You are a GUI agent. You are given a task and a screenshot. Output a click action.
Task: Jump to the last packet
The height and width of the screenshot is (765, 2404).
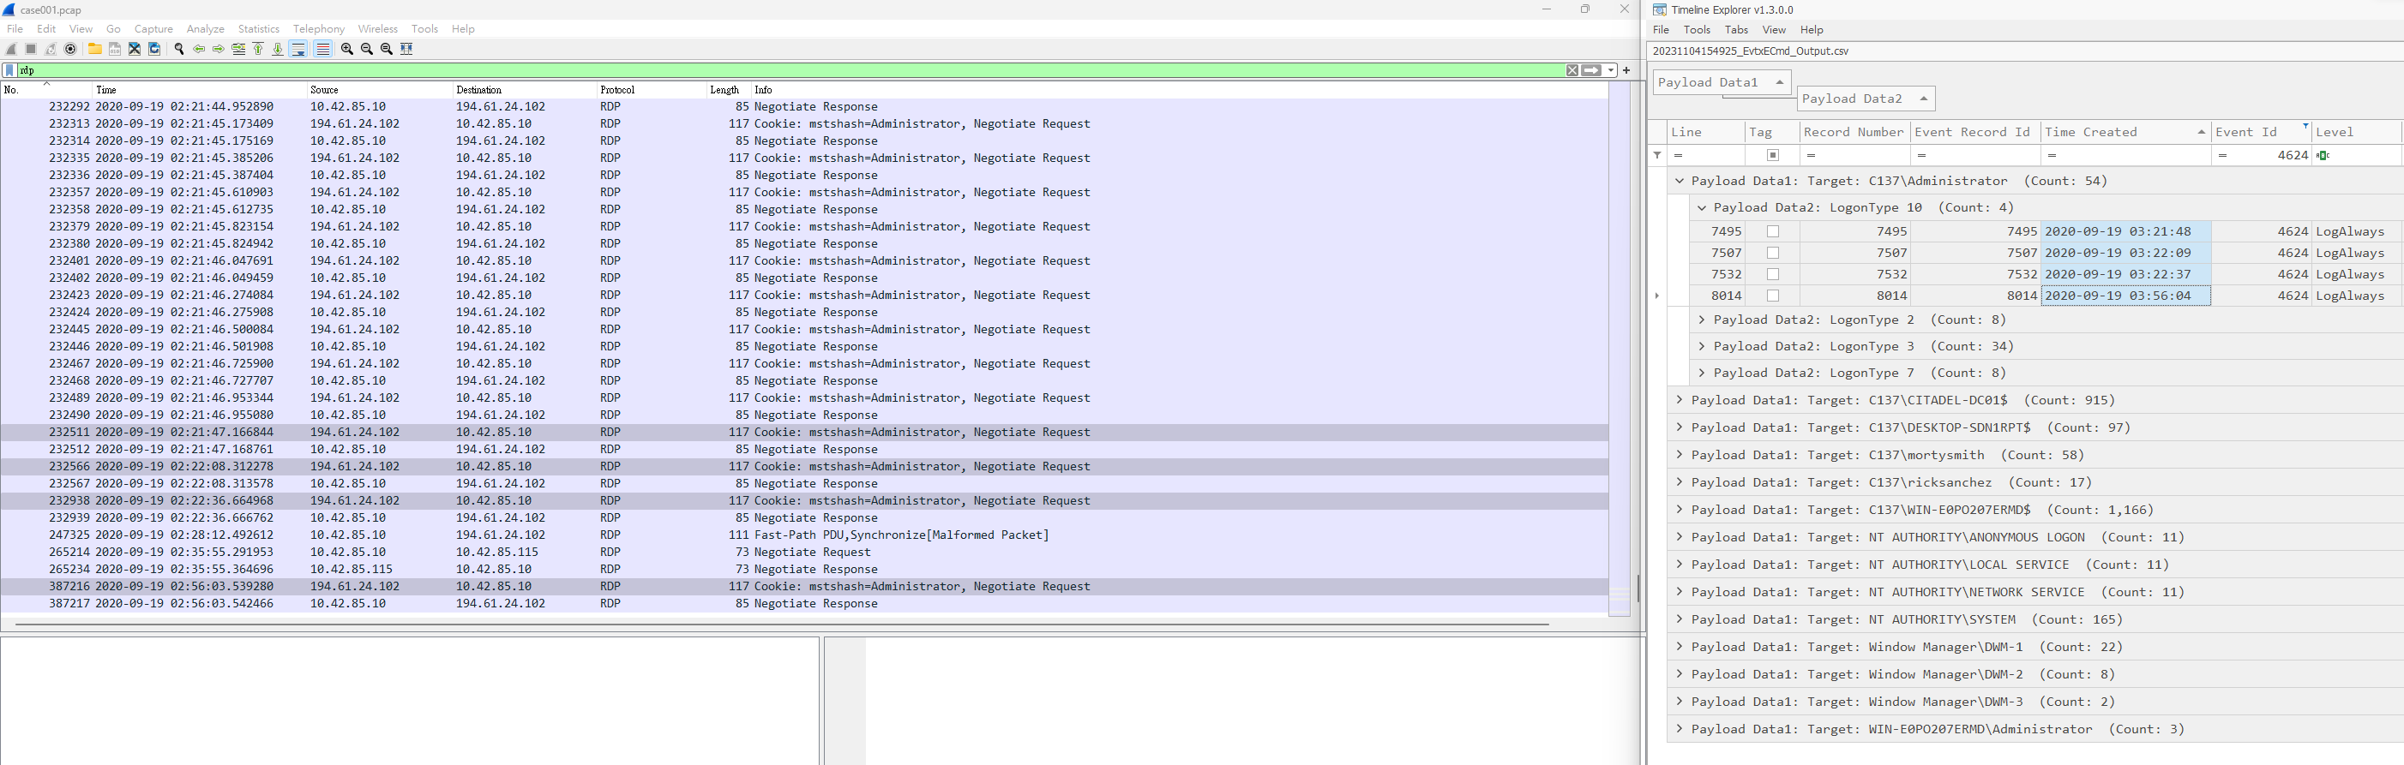(x=277, y=50)
